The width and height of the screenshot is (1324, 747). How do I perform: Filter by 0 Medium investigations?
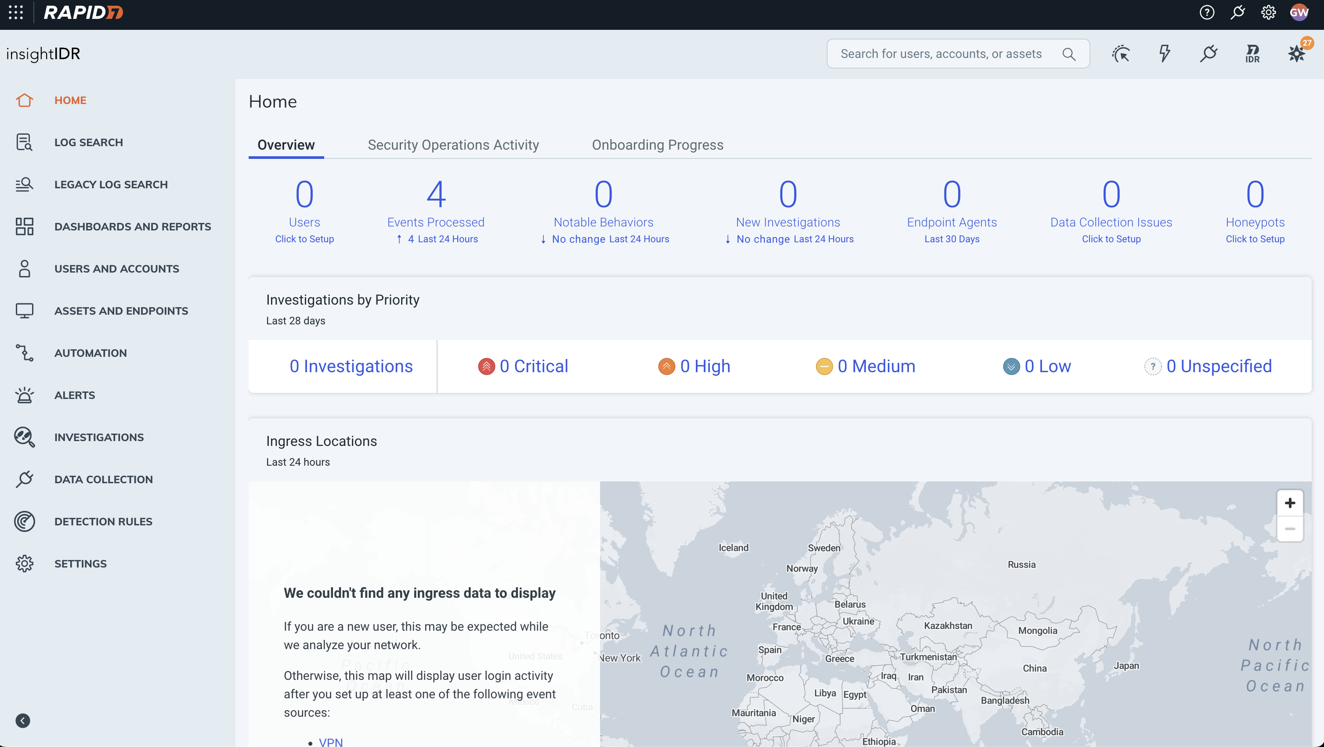(x=865, y=366)
